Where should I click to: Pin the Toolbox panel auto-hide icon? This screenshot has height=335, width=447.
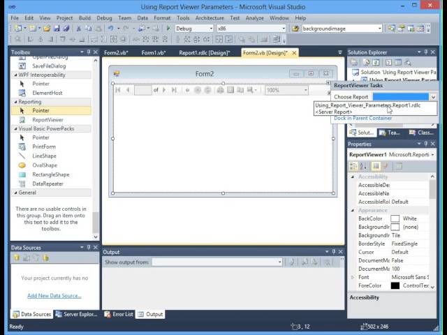click(x=89, y=52)
